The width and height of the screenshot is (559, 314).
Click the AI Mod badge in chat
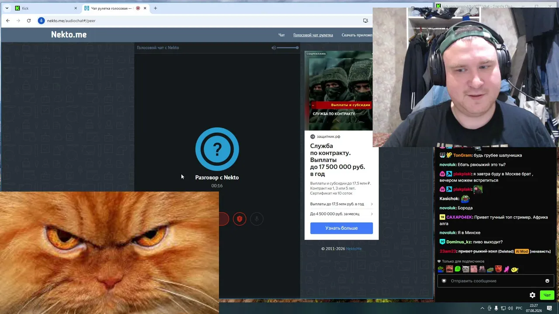[522, 251]
